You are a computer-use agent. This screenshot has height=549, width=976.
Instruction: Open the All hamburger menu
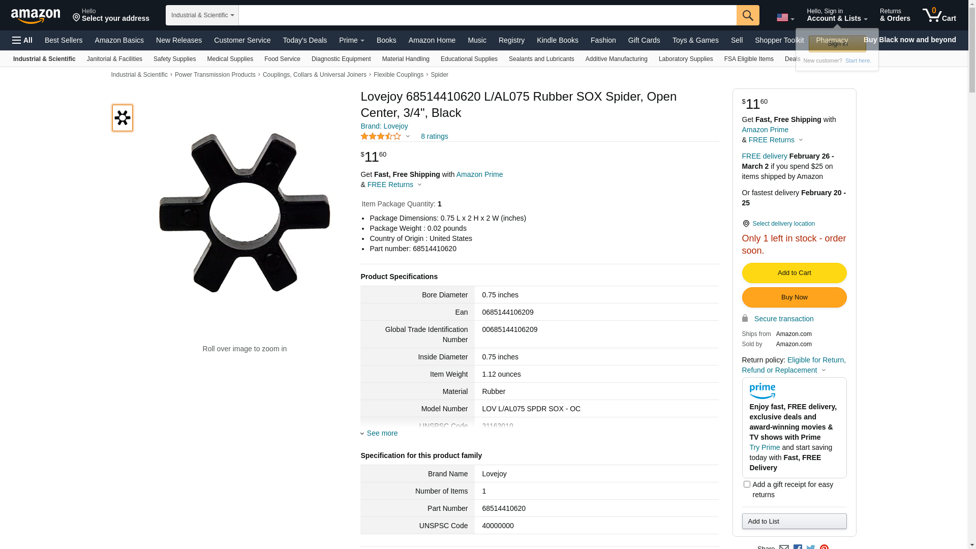pyautogui.click(x=22, y=40)
